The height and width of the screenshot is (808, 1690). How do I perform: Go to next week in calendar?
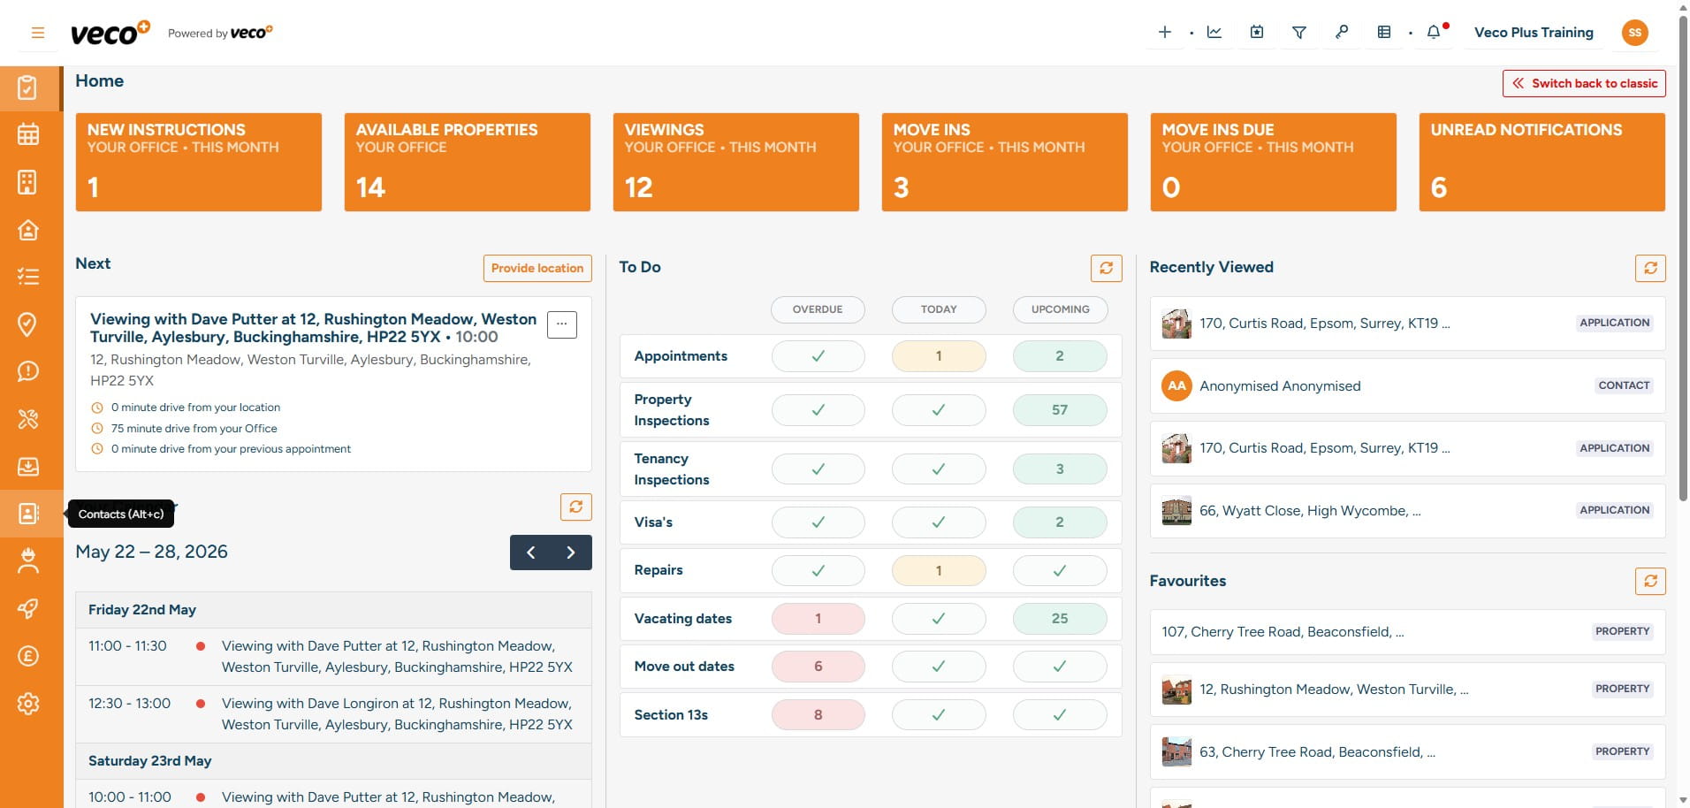point(571,553)
